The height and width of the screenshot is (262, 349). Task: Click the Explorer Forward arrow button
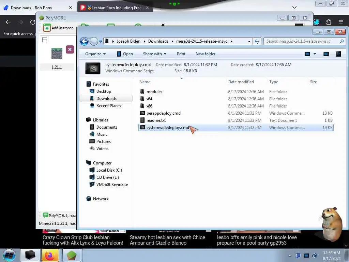94,41
